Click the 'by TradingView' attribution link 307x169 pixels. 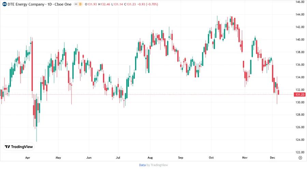(x=157, y=165)
